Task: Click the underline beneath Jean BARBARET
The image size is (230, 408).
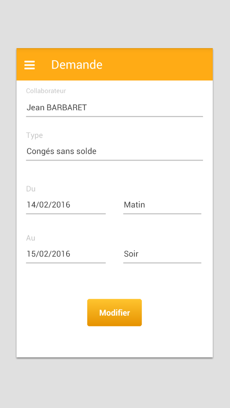Action: [x=114, y=116]
